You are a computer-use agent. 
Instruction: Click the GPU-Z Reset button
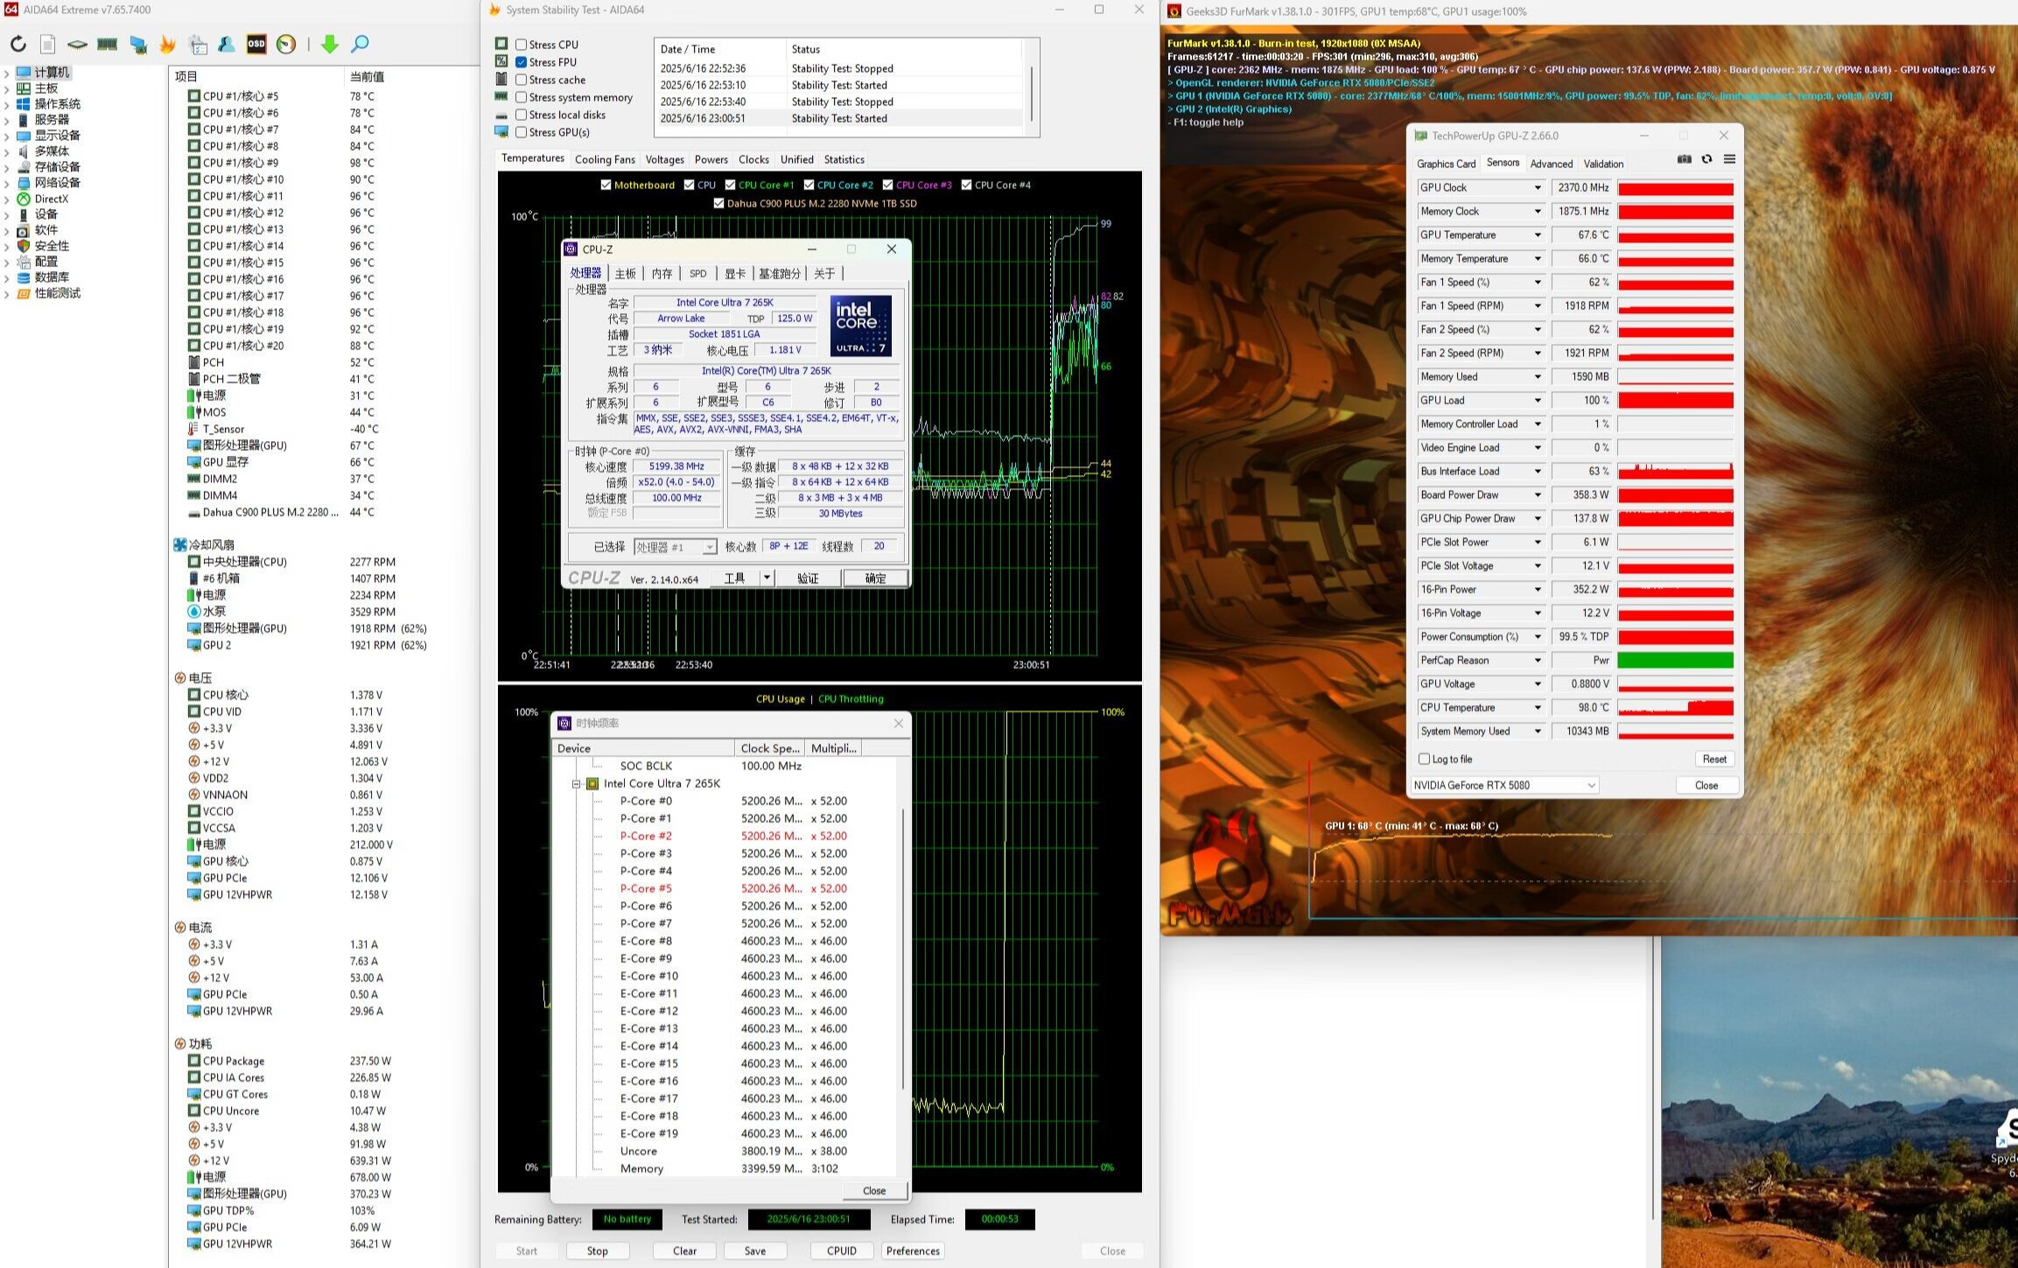point(1713,759)
